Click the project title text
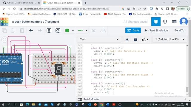This screenshot has height=107, width=191. click(36, 22)
